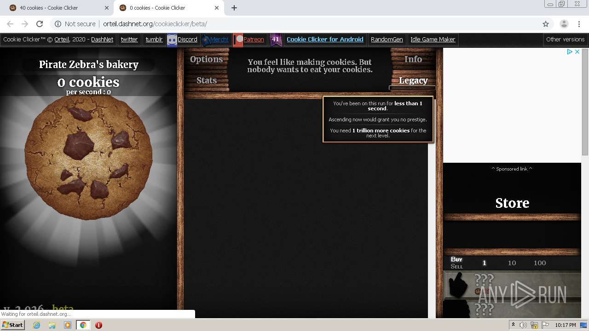Set the buy amount to 1
The height and width of the screenshot is (331, 589).
click(484, 263)
